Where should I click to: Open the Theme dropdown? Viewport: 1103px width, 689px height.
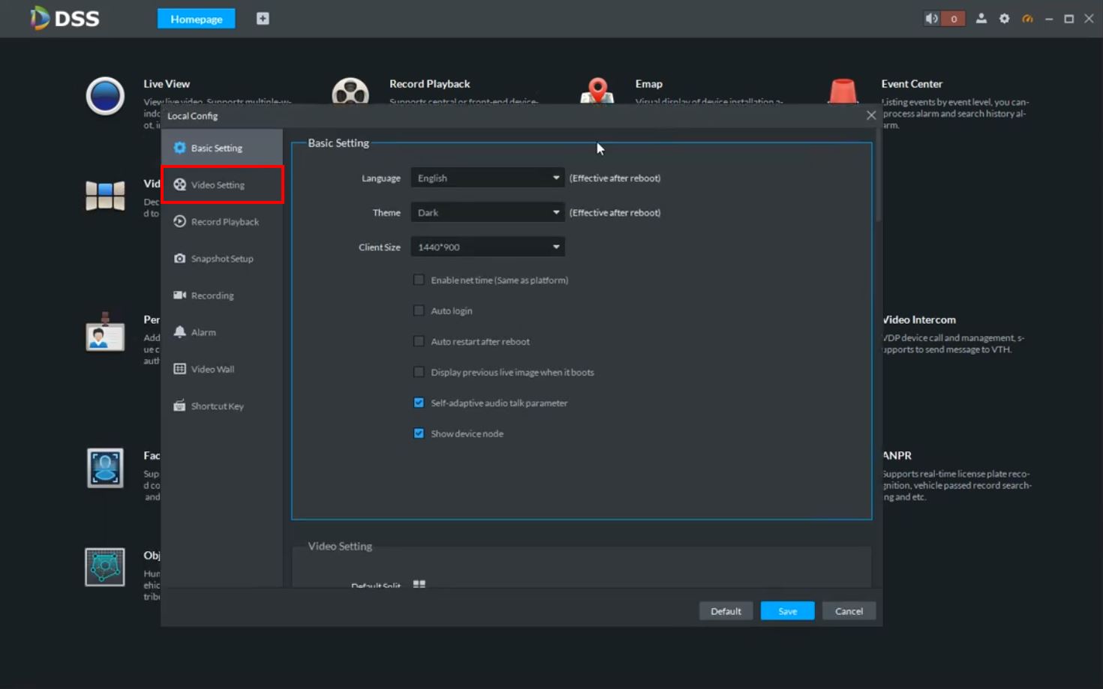(487, 213)
